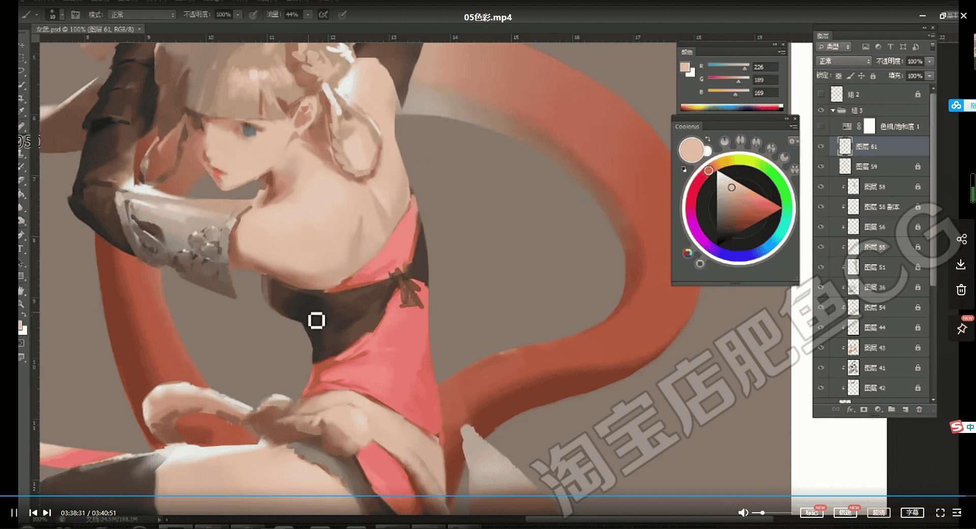Filter layers by adjustment layer icon
Screen dimensions: 976x529
(878, 47)
